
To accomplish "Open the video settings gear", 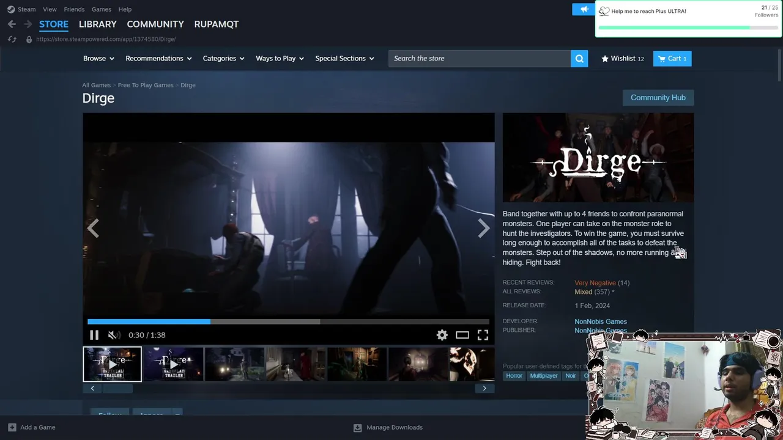I will pos(442,335).
